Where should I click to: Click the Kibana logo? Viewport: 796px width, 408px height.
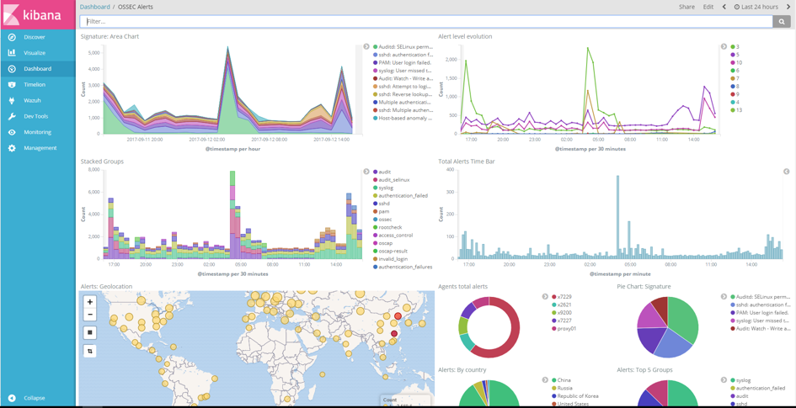[38, 14]
